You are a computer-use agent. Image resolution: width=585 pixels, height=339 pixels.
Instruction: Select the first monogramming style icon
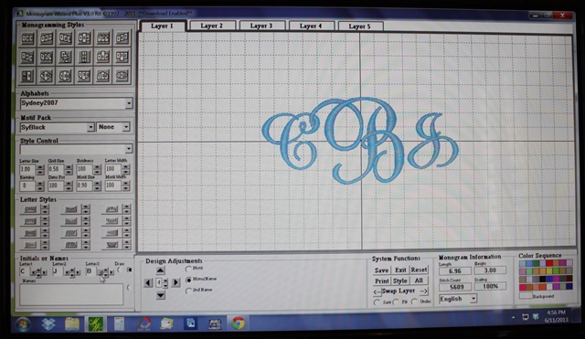[27, 38]
